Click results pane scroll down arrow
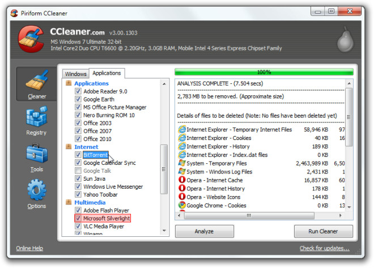This screenshot has width=374, height=268. click(x=349, y=207)
